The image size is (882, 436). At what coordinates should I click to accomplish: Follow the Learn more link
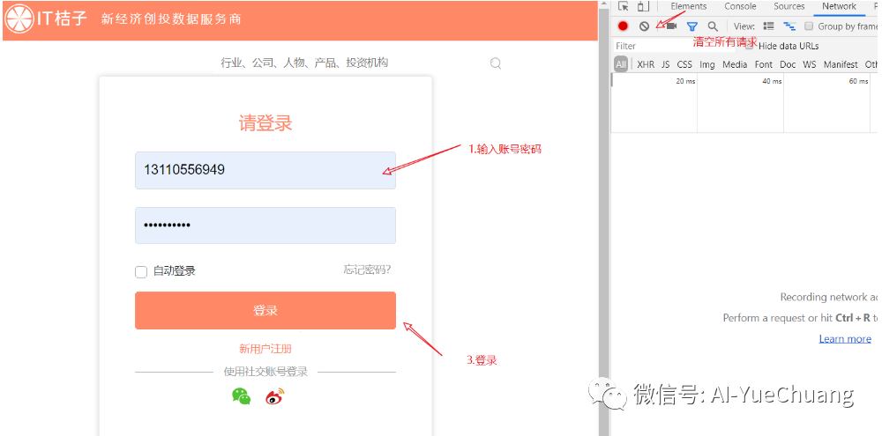coord(845,339)
